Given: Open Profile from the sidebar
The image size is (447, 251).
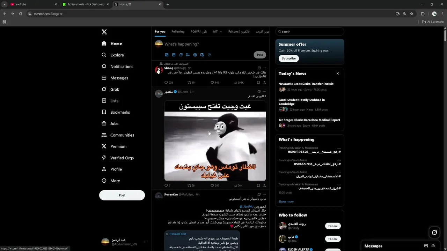Looking at the screenshot, I should [112, 169].
